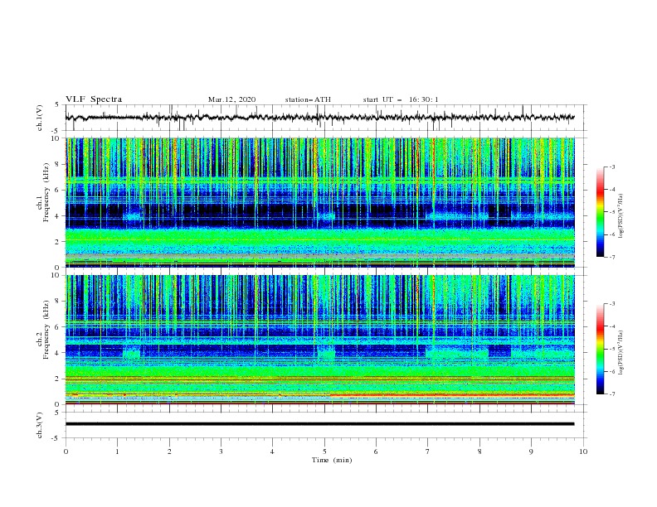Click the "0" tick on the Time axis

[x=66, y=451]
